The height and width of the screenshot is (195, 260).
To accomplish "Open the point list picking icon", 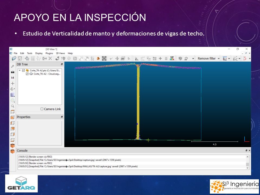I will point(33,58).
